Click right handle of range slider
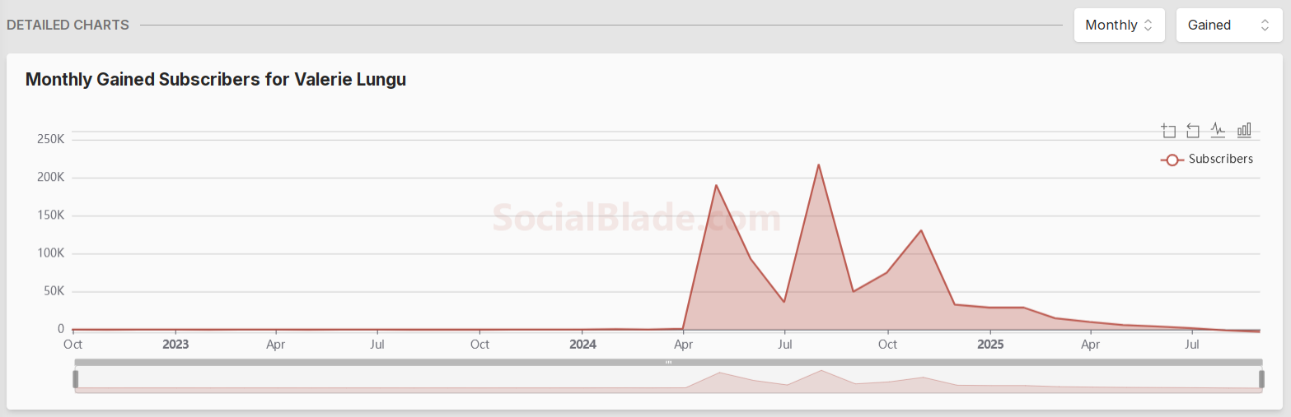This screenshot has height=417, width=1291. point(1261,379)
